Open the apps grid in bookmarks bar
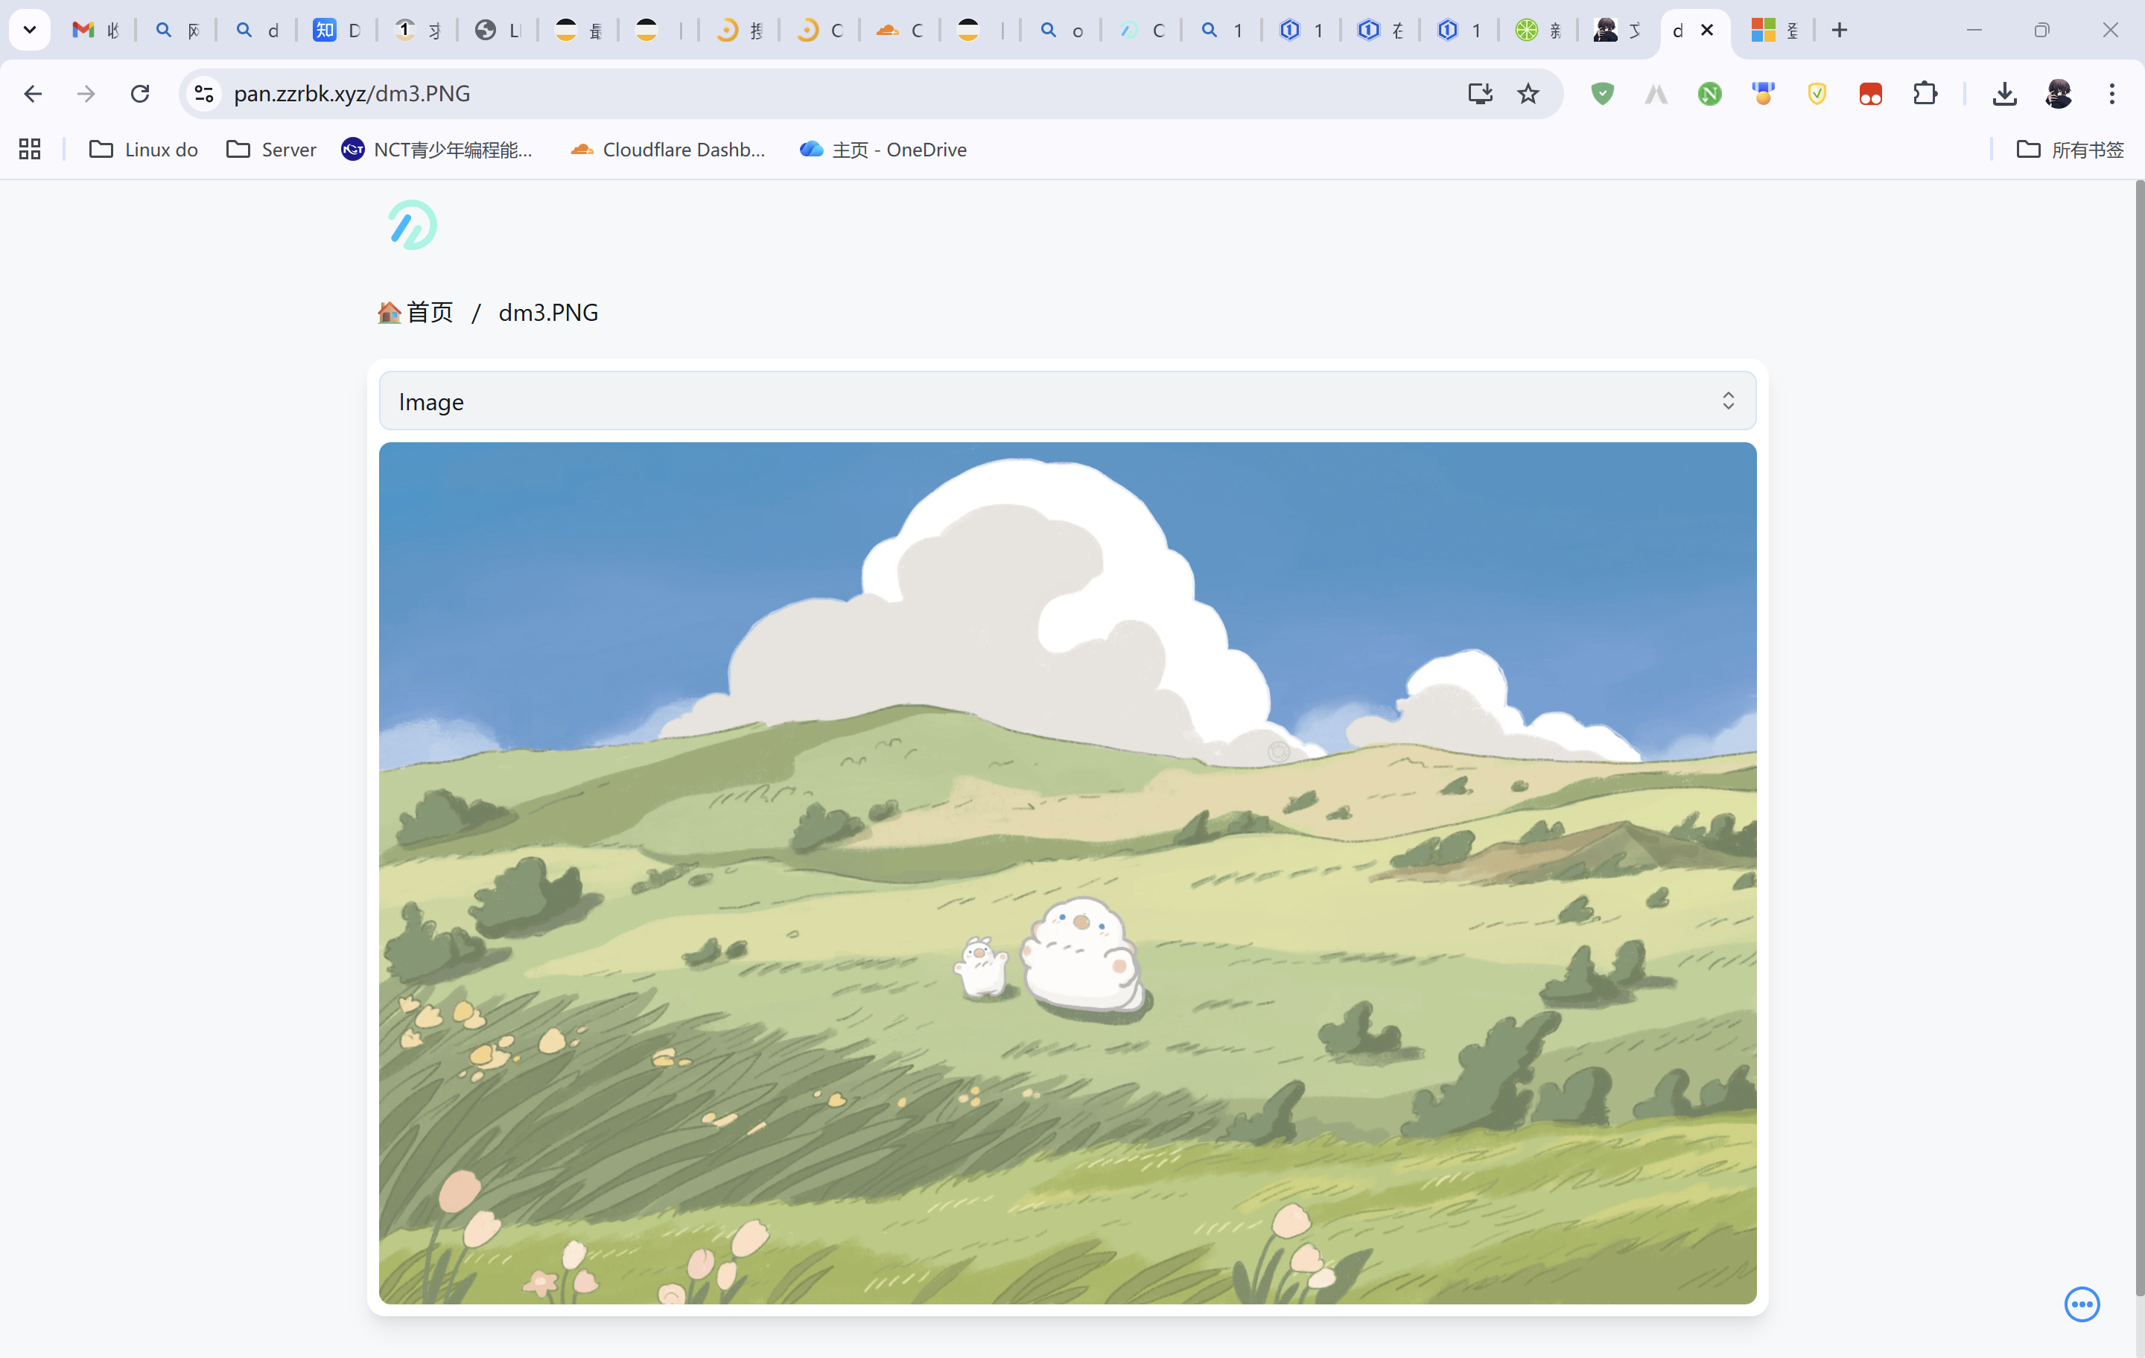Viewport: 2145px width, 1358px height. pyautogui.click(x=29, y=150)
